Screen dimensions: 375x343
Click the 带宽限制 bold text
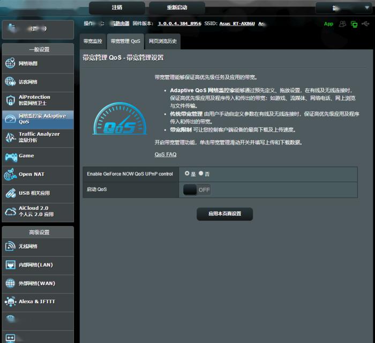pos(181,130)
